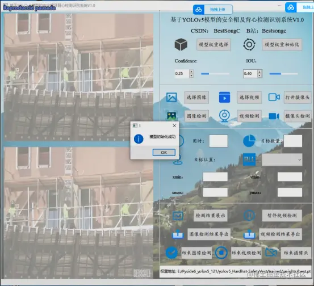Click the 模型权重选择 button
314x286 pixels.
[x=213, y=44]
